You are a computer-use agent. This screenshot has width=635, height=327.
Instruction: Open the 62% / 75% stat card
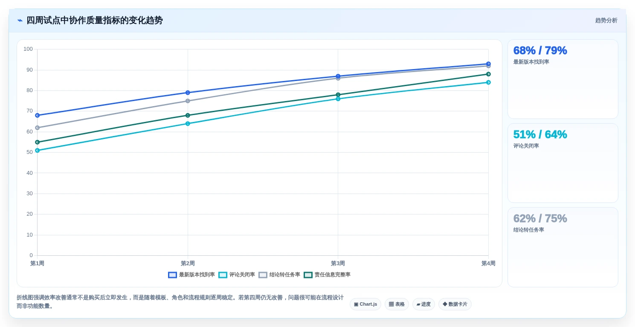click(563, 247)
